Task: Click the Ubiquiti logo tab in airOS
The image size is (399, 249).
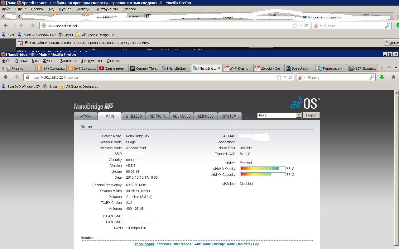Action: pos(85,116)
